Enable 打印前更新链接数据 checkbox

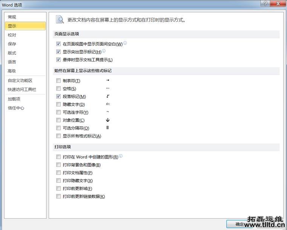tap(58, 196)
